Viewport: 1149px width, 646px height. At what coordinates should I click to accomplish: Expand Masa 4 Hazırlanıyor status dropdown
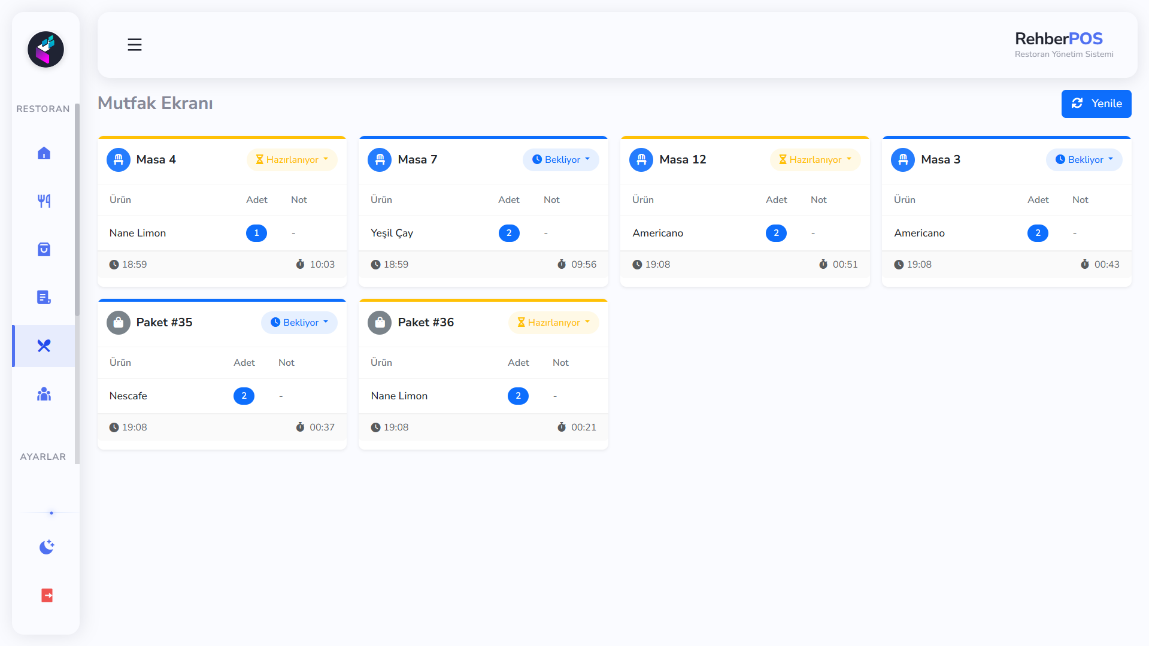(292, 160)
